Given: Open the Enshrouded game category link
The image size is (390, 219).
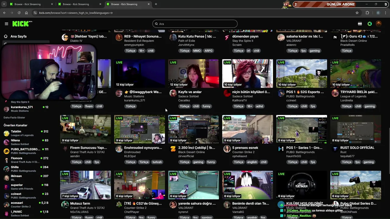Looking at the screenshot, I should (132, 152).
